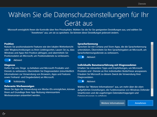Click the Vollständig label beside Diagnose toggle

(x=19, y=82)
